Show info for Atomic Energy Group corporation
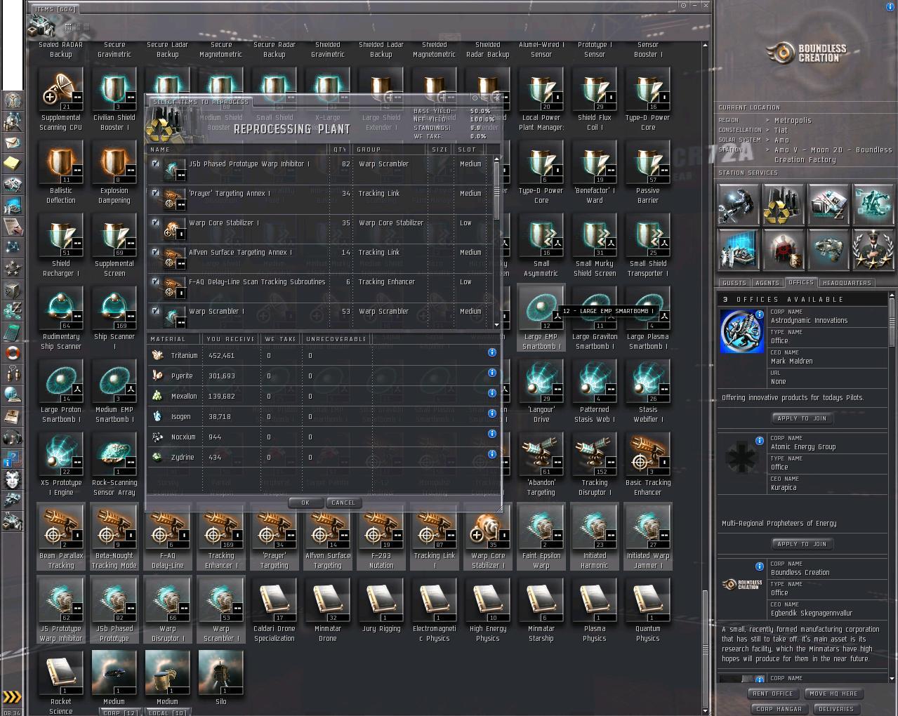This screenshot has height=716, width=898. [760, 441]
